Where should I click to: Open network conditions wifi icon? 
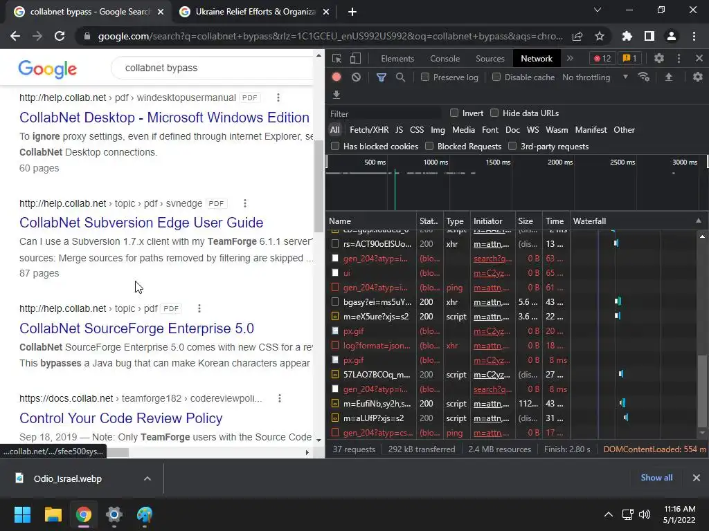coord(644,77)
